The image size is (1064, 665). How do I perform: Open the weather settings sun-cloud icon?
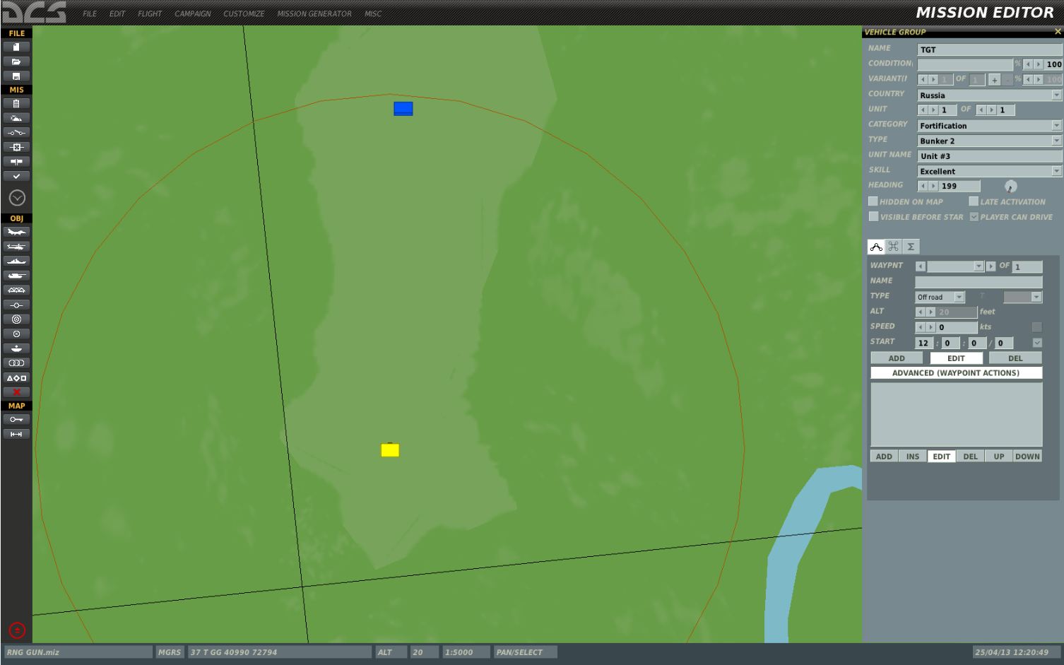point(16,118)
